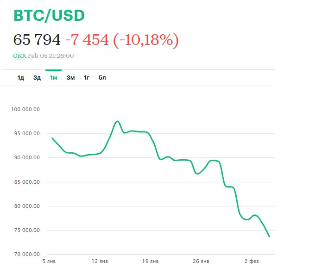Click the current price 65 794
The width and height of the screenshot is (309, 275).
coord(37,40)
